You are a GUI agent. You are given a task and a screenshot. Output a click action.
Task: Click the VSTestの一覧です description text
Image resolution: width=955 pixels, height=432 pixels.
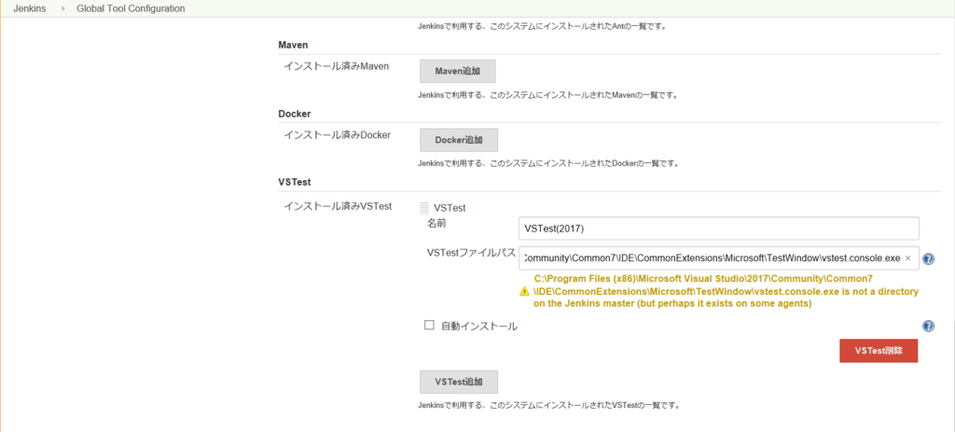pos(548,405)
